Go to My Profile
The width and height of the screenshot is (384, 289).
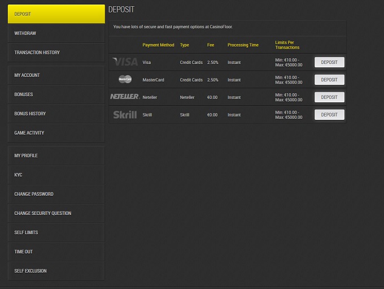[x=56, y=156]
